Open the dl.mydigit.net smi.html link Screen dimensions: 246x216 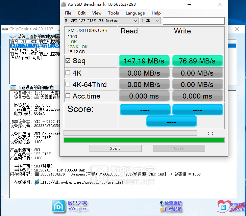coord(82,182)
